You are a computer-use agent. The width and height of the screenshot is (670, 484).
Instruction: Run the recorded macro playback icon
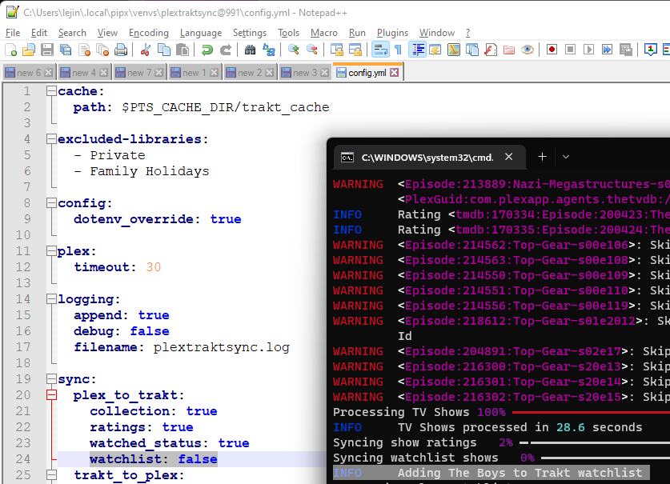tap(590, 50)
